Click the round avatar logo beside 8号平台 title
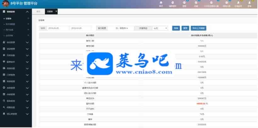The width and height of the screenshot is (258, 128). [x=6, y=3]
